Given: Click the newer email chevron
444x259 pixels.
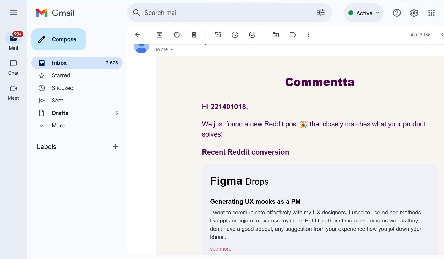Looking at the screenshot, I should [x=442, y=35].
